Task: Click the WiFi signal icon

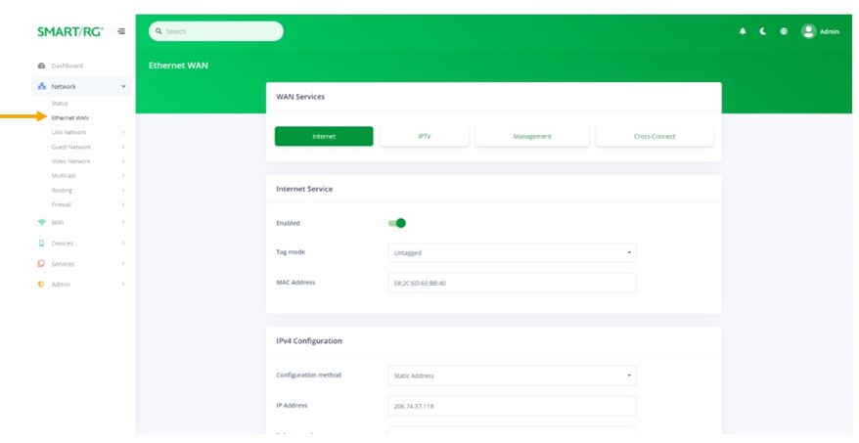Action: point(41,222)
